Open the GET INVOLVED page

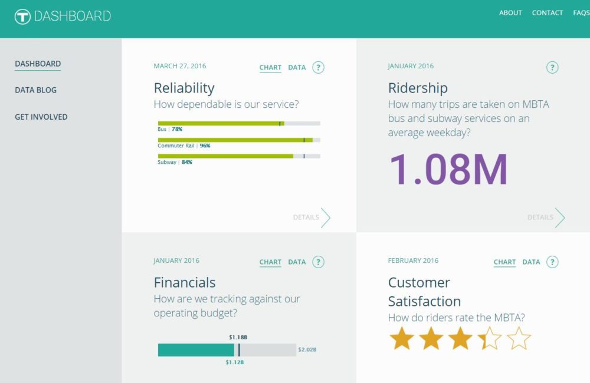(41, 117)
